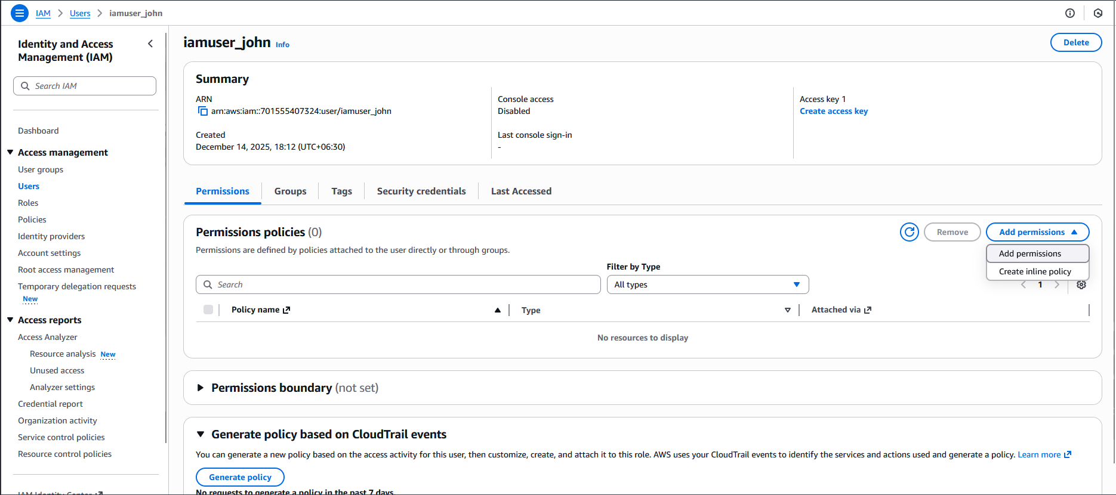This screenshot has width=1116, height=495.
Task: Go to the previous page of policies
Action: pos(1023,284)
